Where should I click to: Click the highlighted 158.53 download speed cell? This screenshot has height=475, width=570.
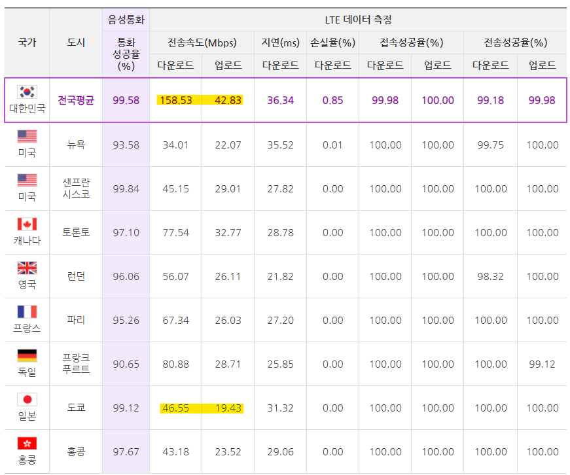175,100
